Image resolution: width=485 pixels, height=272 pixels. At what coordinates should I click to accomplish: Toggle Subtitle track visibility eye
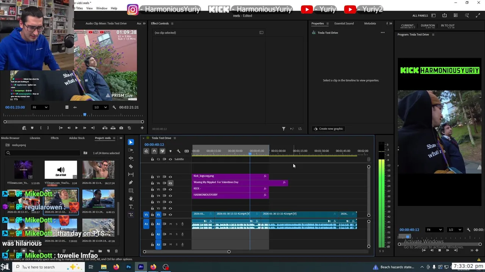tap(170, 159)
